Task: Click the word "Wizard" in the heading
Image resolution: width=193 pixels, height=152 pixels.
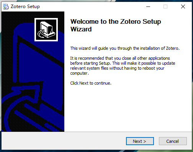Action: (x=81, y=29)
